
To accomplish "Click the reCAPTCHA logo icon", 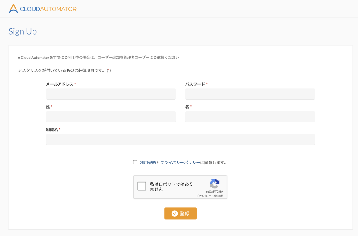I will tap(215, 184).
